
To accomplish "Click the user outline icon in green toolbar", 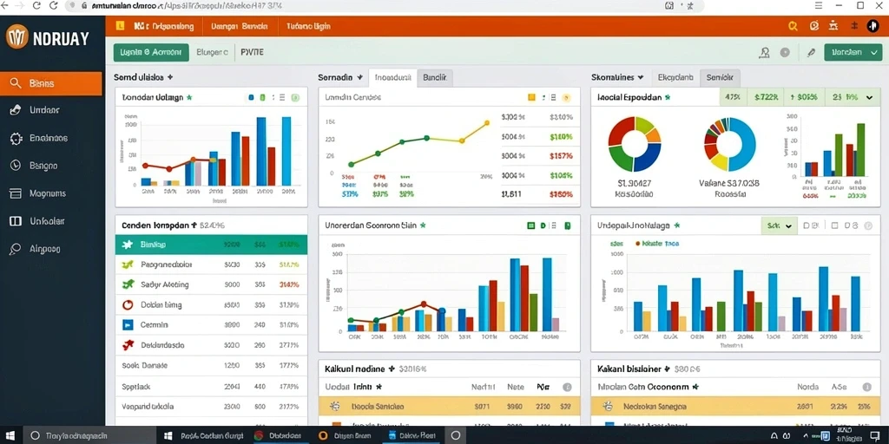I will (x=764, y=53).
